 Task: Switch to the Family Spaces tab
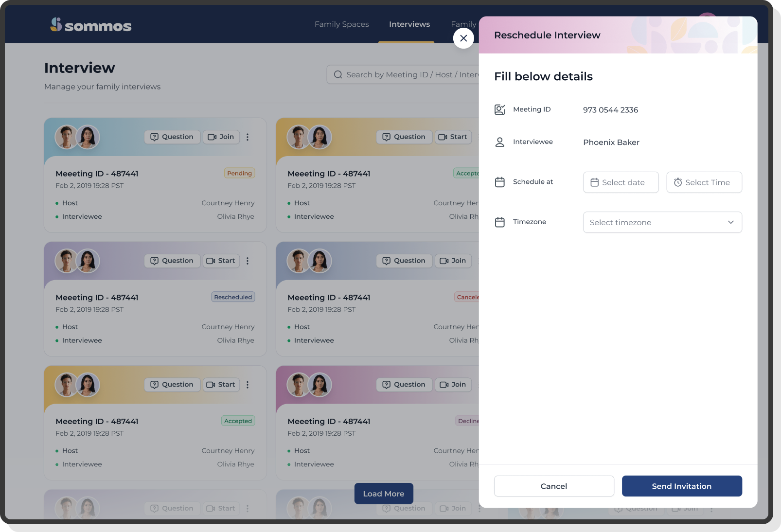(341, 24)
